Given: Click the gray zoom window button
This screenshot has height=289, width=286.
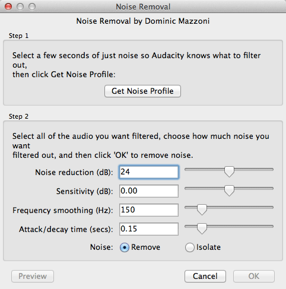Looking at the screenshot, I should [32, 7].
